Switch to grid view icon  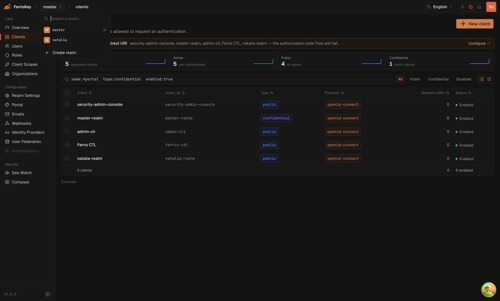(489, 79)
